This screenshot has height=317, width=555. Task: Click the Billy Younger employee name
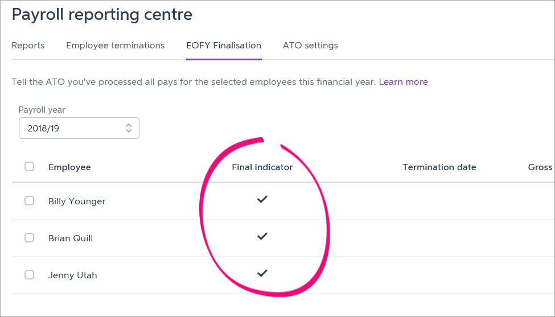(x=77, y=201)
